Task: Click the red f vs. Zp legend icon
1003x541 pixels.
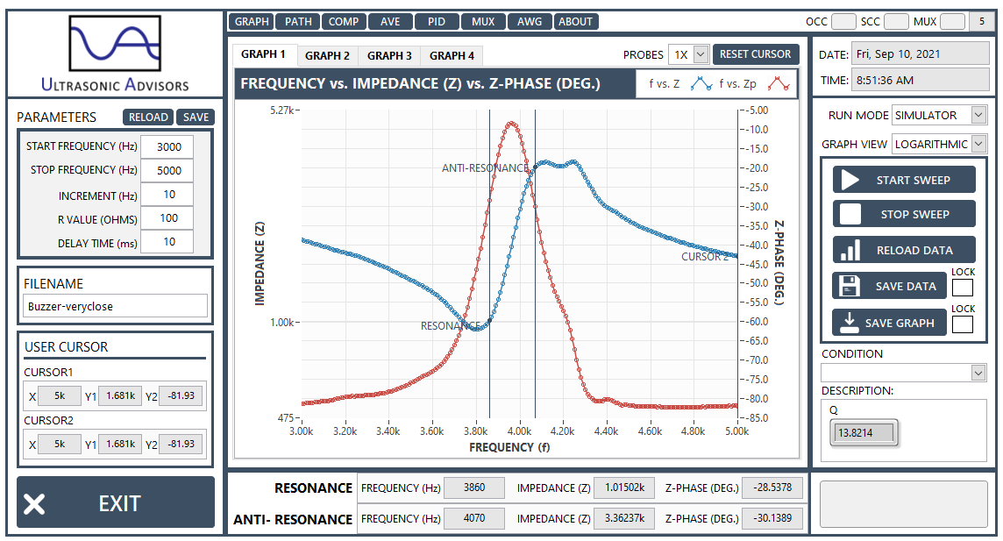Action: 779,84
